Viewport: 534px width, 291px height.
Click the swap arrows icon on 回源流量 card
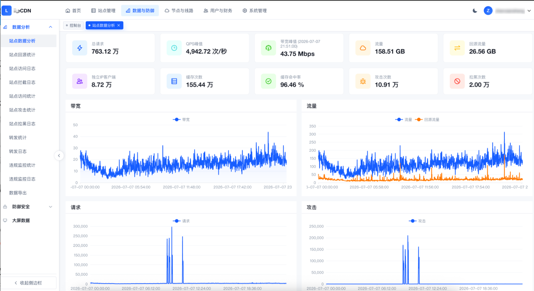(x=457, y=48)
